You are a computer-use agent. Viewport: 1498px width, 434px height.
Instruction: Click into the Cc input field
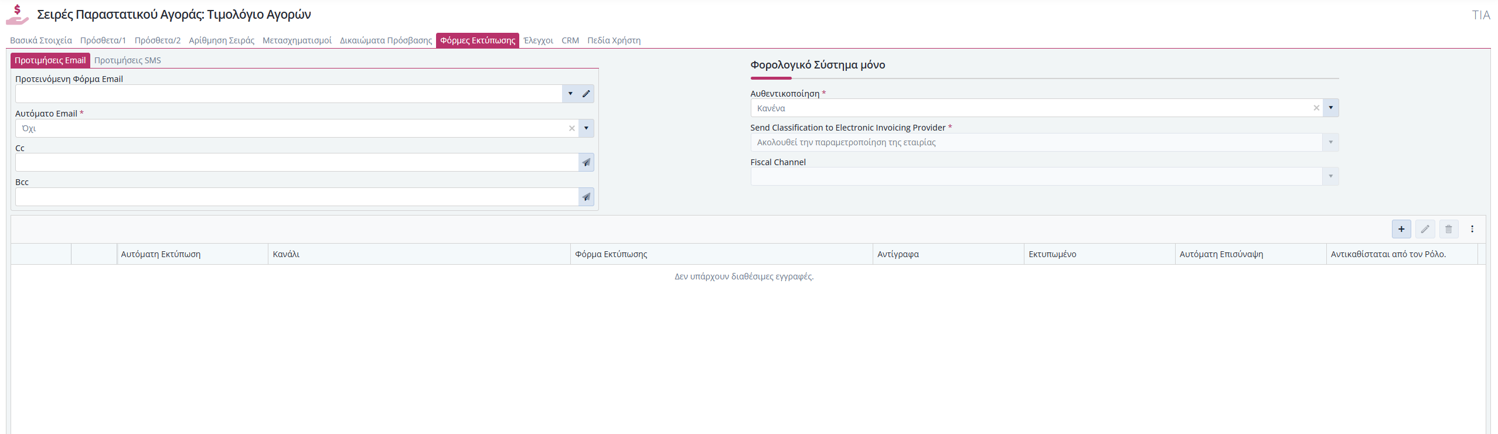pos(297,162)
